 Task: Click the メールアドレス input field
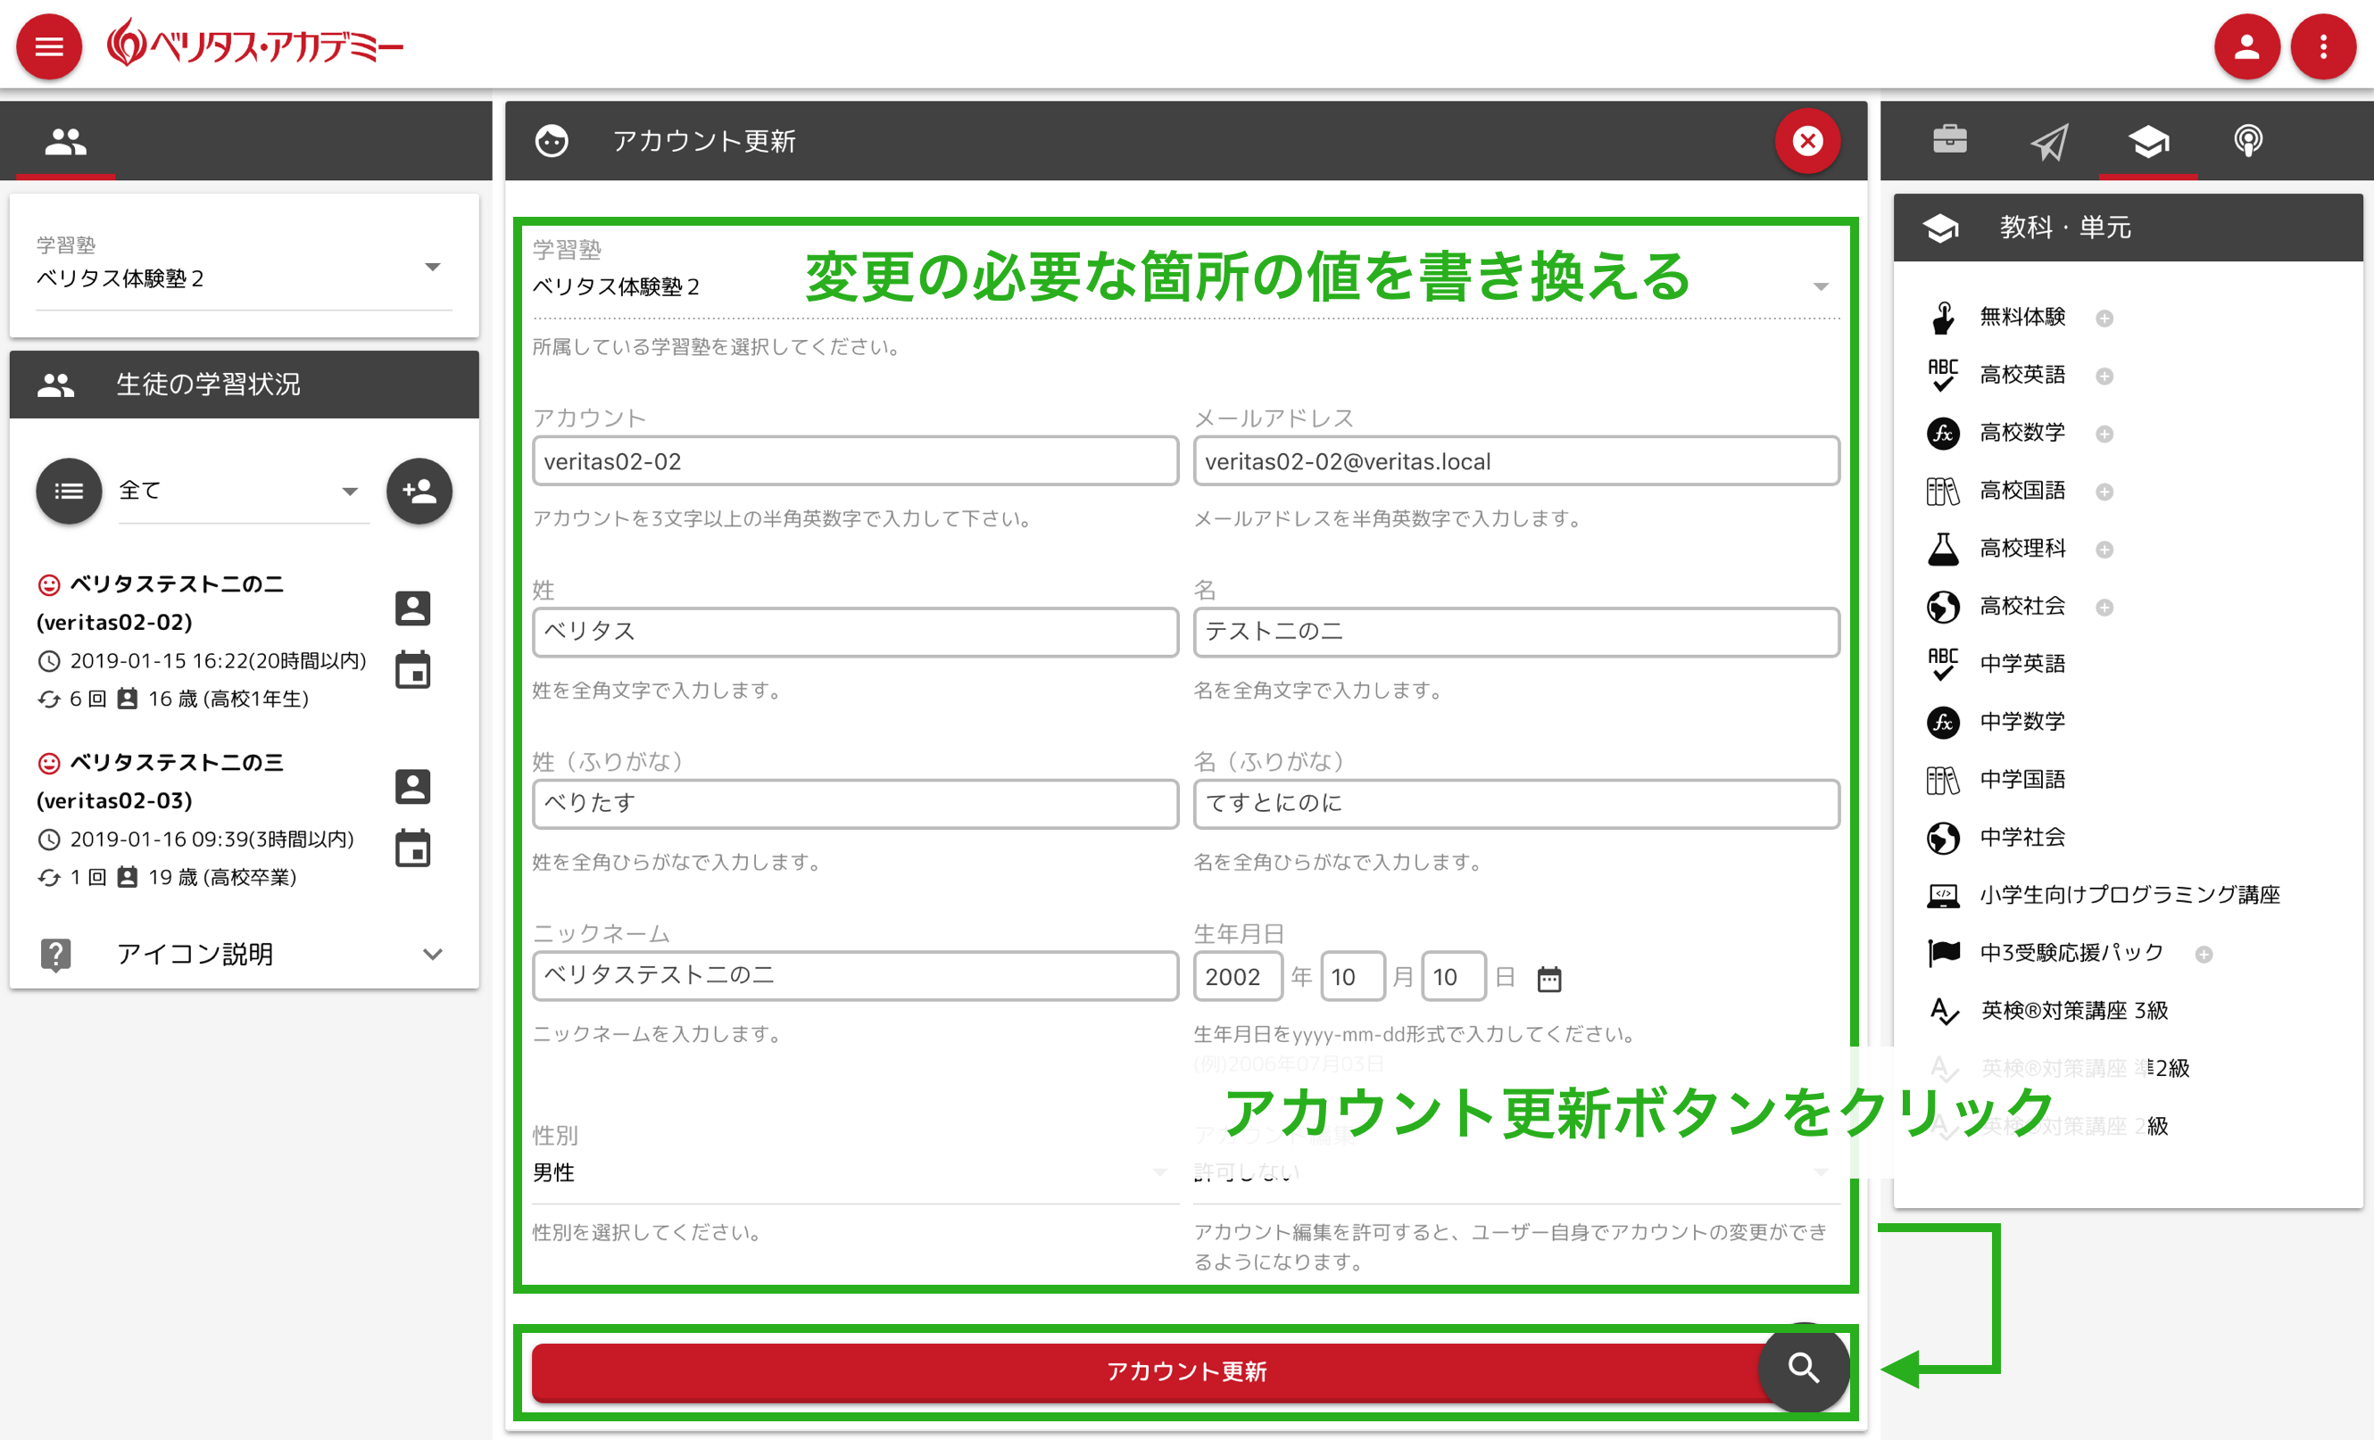point(1515,461)
